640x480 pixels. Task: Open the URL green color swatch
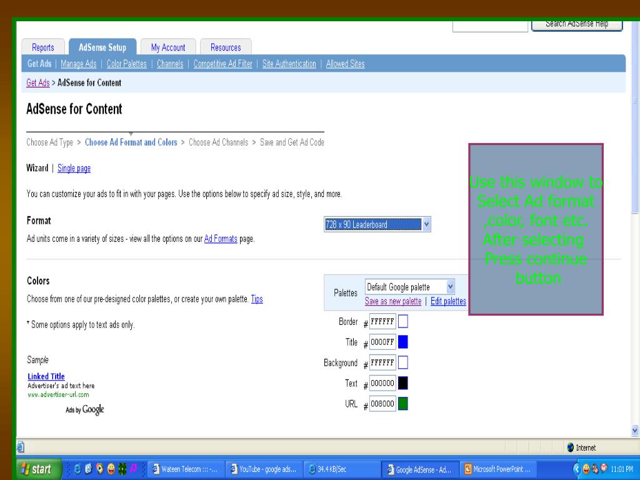point(403,404)
